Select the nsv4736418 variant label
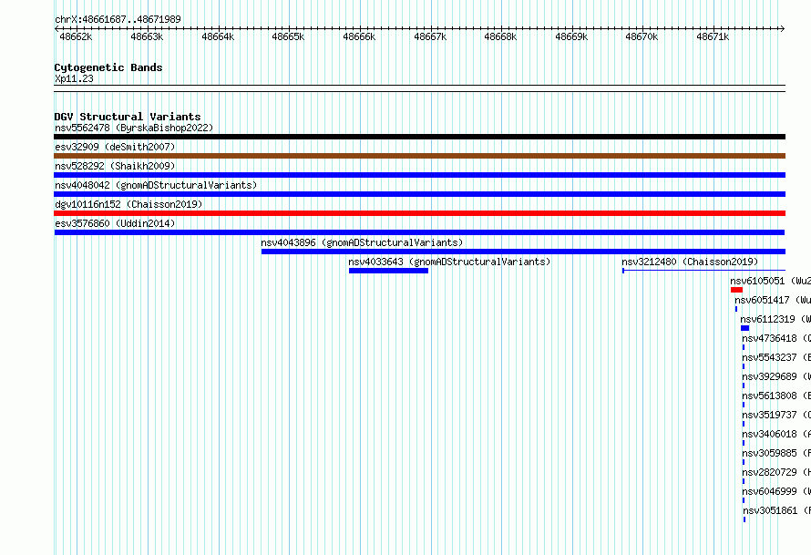811x555 pixels. click(776, 338)
